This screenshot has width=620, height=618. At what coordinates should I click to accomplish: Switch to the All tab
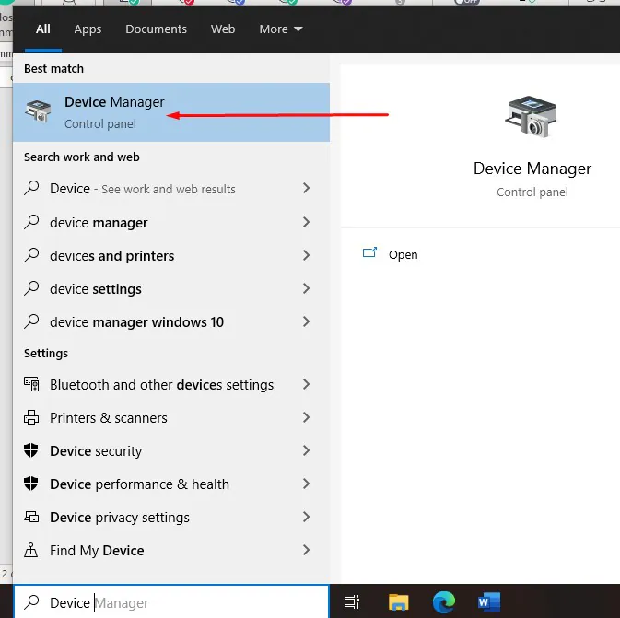(43, 29)
